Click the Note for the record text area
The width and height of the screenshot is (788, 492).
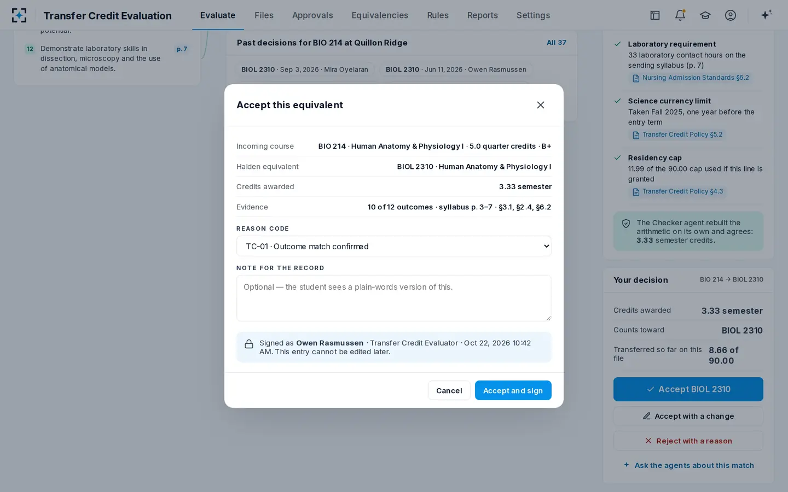pyautogui.click(x=394, y=298)
